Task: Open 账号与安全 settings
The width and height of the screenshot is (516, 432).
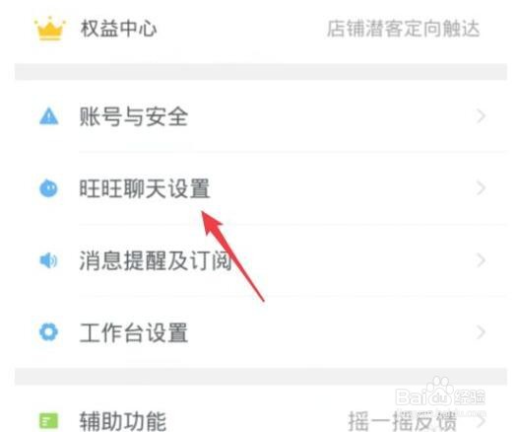Action: pos(261,116)
